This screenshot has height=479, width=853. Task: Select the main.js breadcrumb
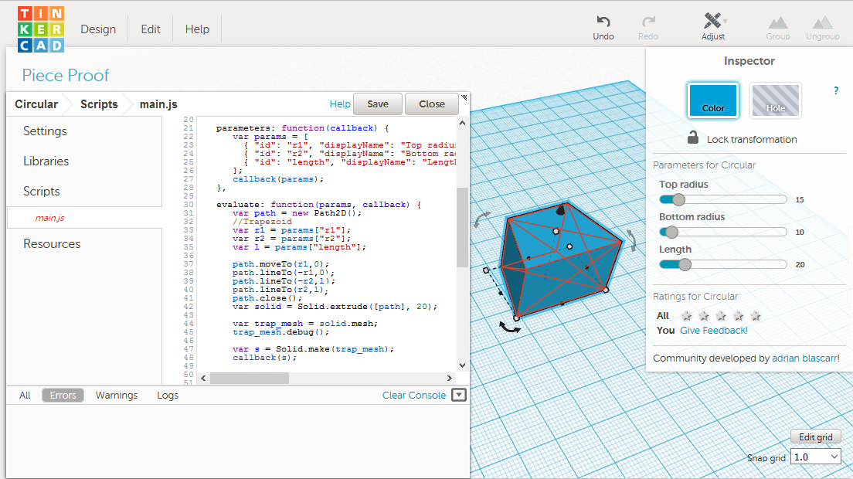click(158, 104)
